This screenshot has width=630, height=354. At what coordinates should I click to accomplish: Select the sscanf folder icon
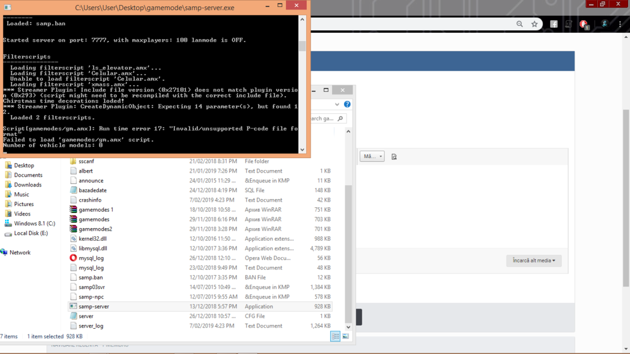pos(73,161)
